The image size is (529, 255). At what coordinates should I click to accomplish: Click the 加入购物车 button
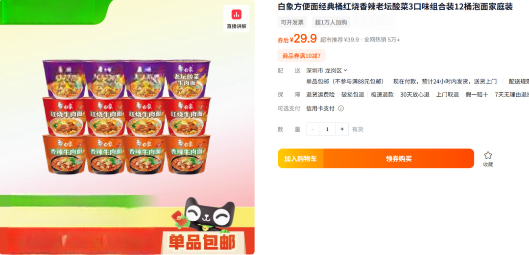(x=300, y=158)
